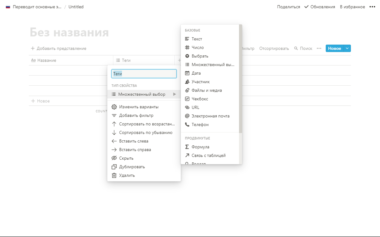Click the gear icon for Изменить варианты
The width and height of the screenshot is (380, 237).
[114, 107]
